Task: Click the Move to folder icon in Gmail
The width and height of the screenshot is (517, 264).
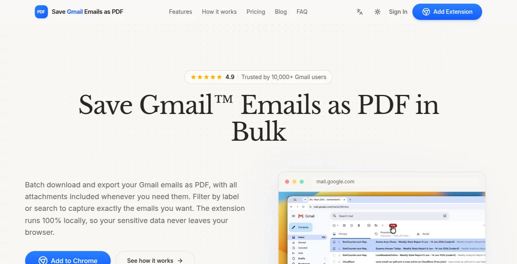Action: click(x=376, y=225)
